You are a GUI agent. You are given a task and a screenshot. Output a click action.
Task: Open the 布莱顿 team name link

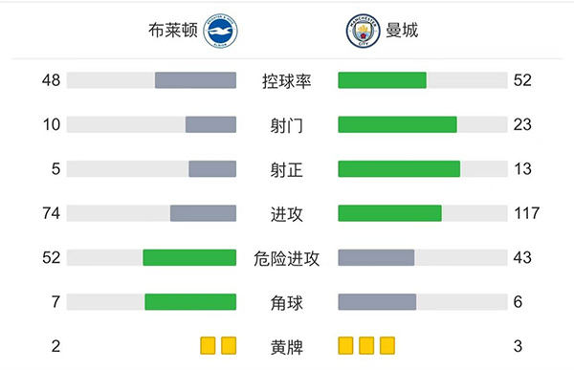click(x=173, y=31)
